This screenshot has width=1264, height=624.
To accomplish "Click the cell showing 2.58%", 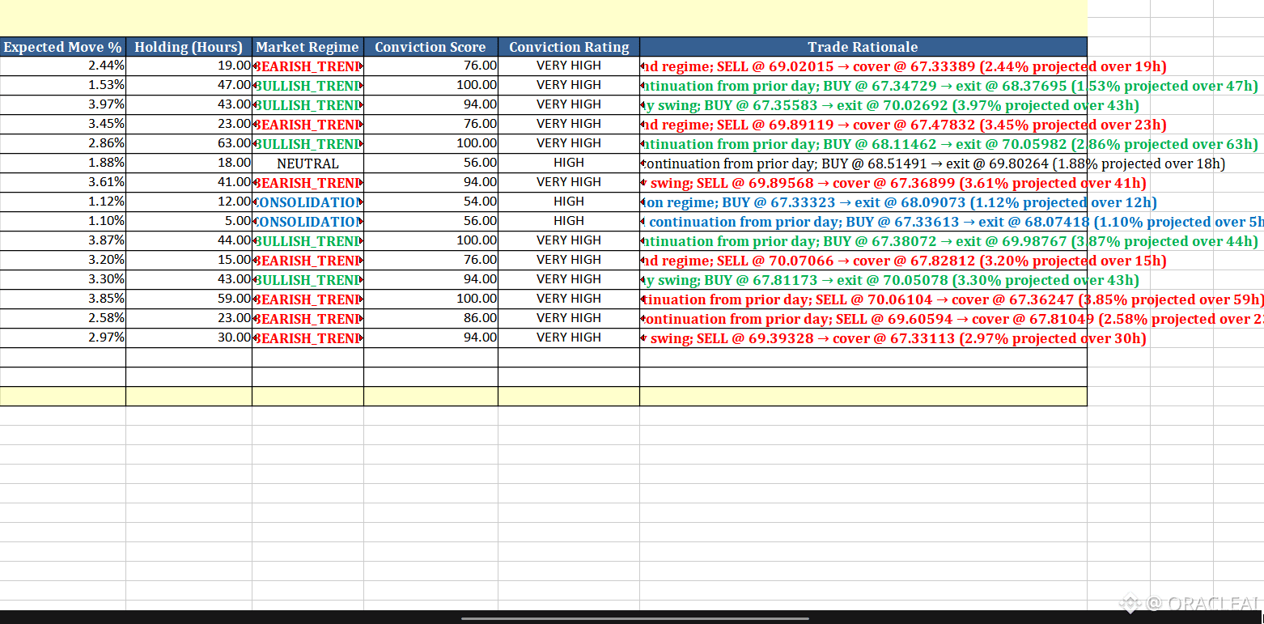I will (x=62, y=319).
